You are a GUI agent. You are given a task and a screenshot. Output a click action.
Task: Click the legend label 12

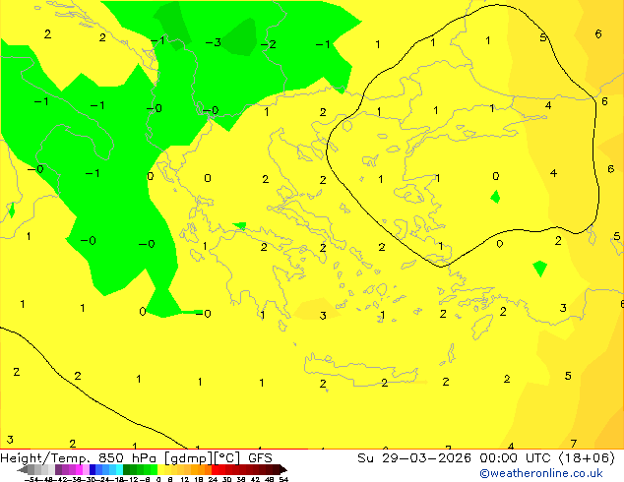185,479
